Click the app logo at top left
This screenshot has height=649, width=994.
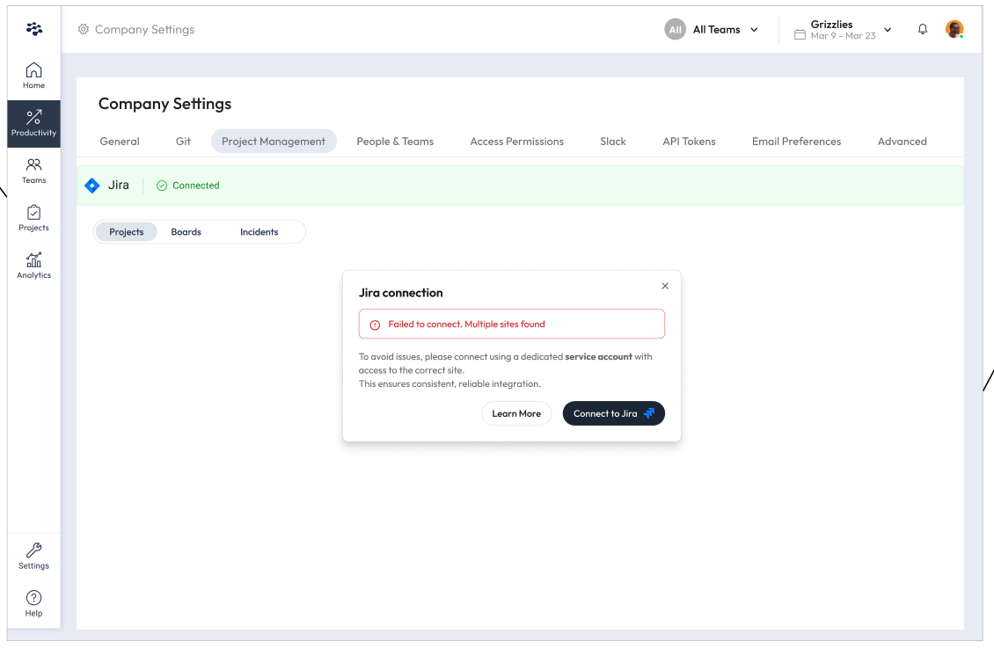pyautogui.click(x=34, y=29)
